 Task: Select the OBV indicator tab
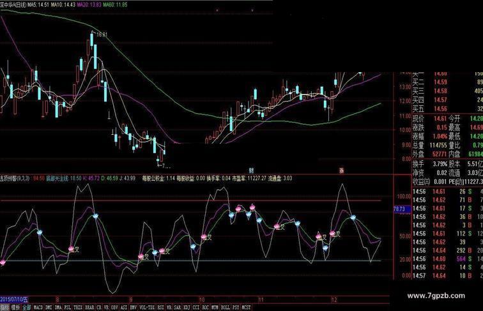[114, 307]
